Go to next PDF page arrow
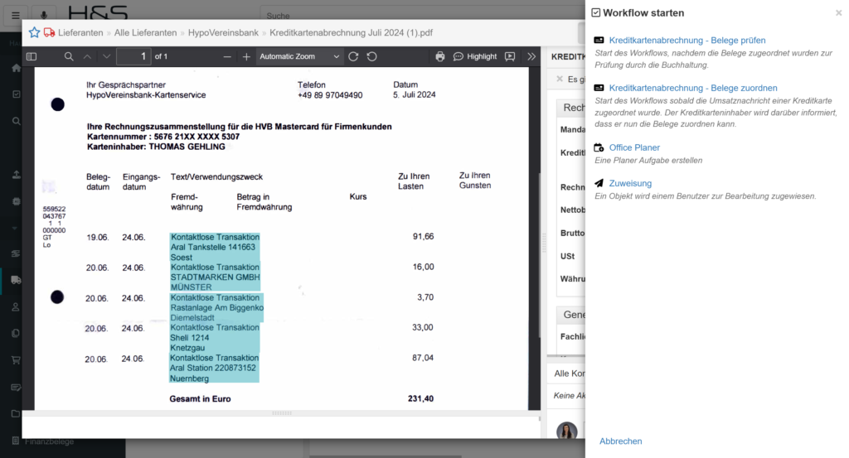The width and height of the screenshot is (849, 458). coord(107,56)
